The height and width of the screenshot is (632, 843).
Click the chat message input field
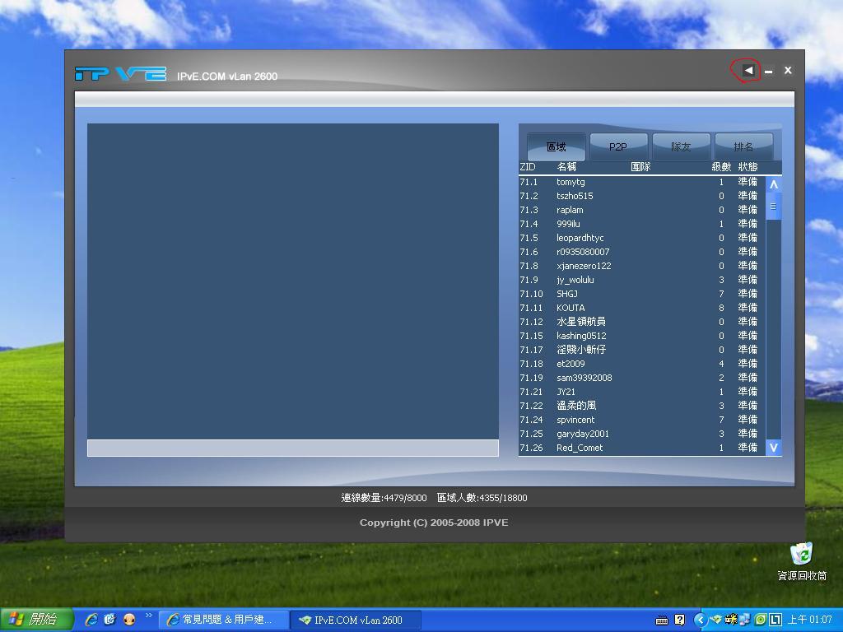pyautogui.click(x=293, y=448)
